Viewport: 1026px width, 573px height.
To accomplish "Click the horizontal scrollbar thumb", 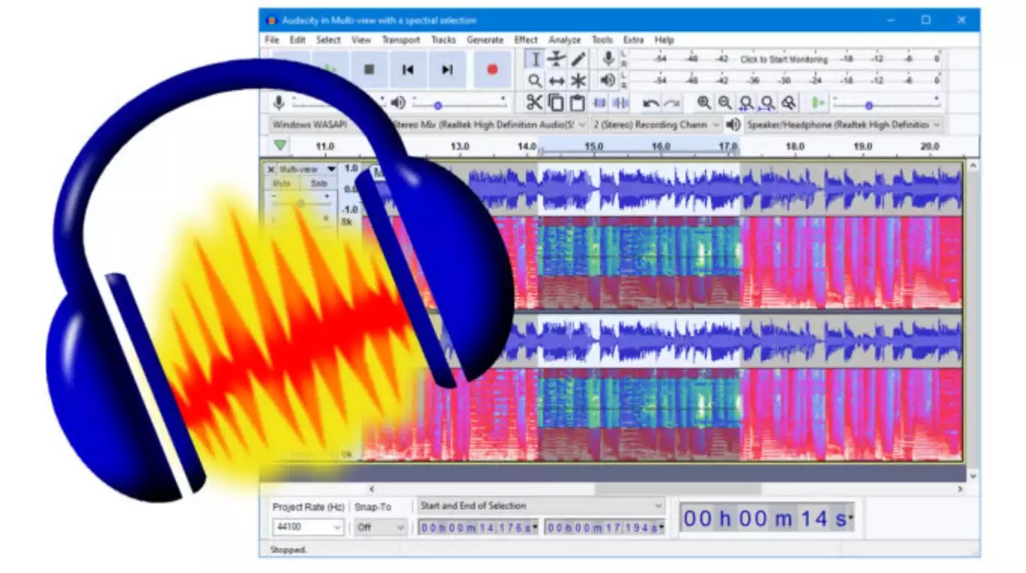I will tap(678, 488).
